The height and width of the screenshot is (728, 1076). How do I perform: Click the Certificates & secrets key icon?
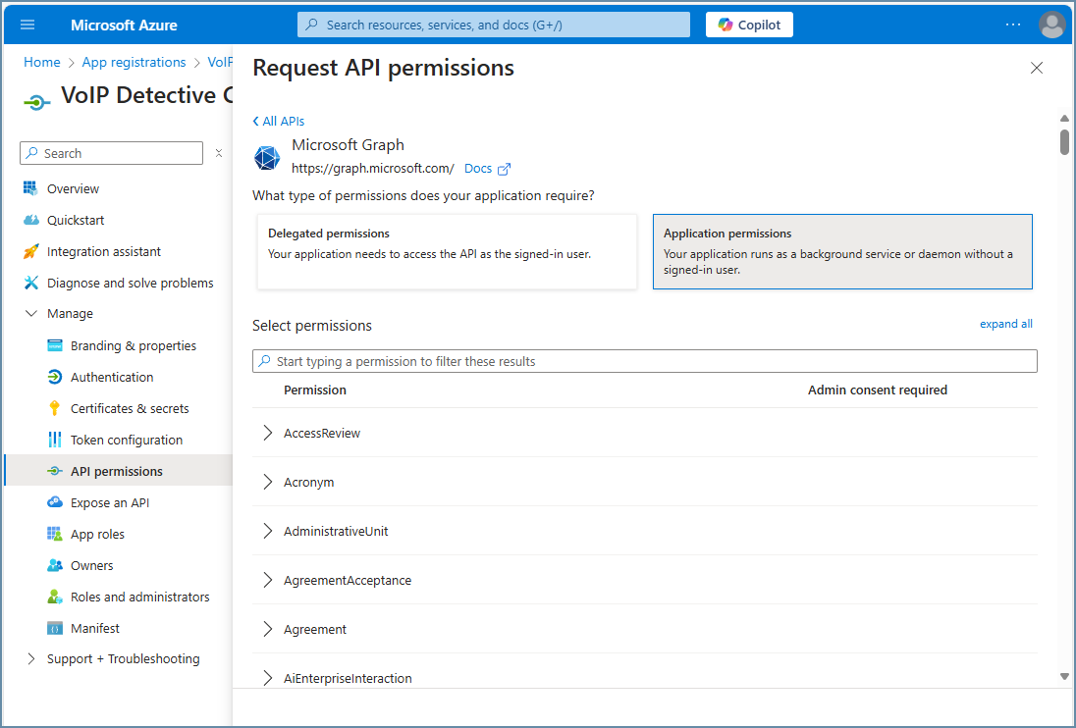pos(55,408)
